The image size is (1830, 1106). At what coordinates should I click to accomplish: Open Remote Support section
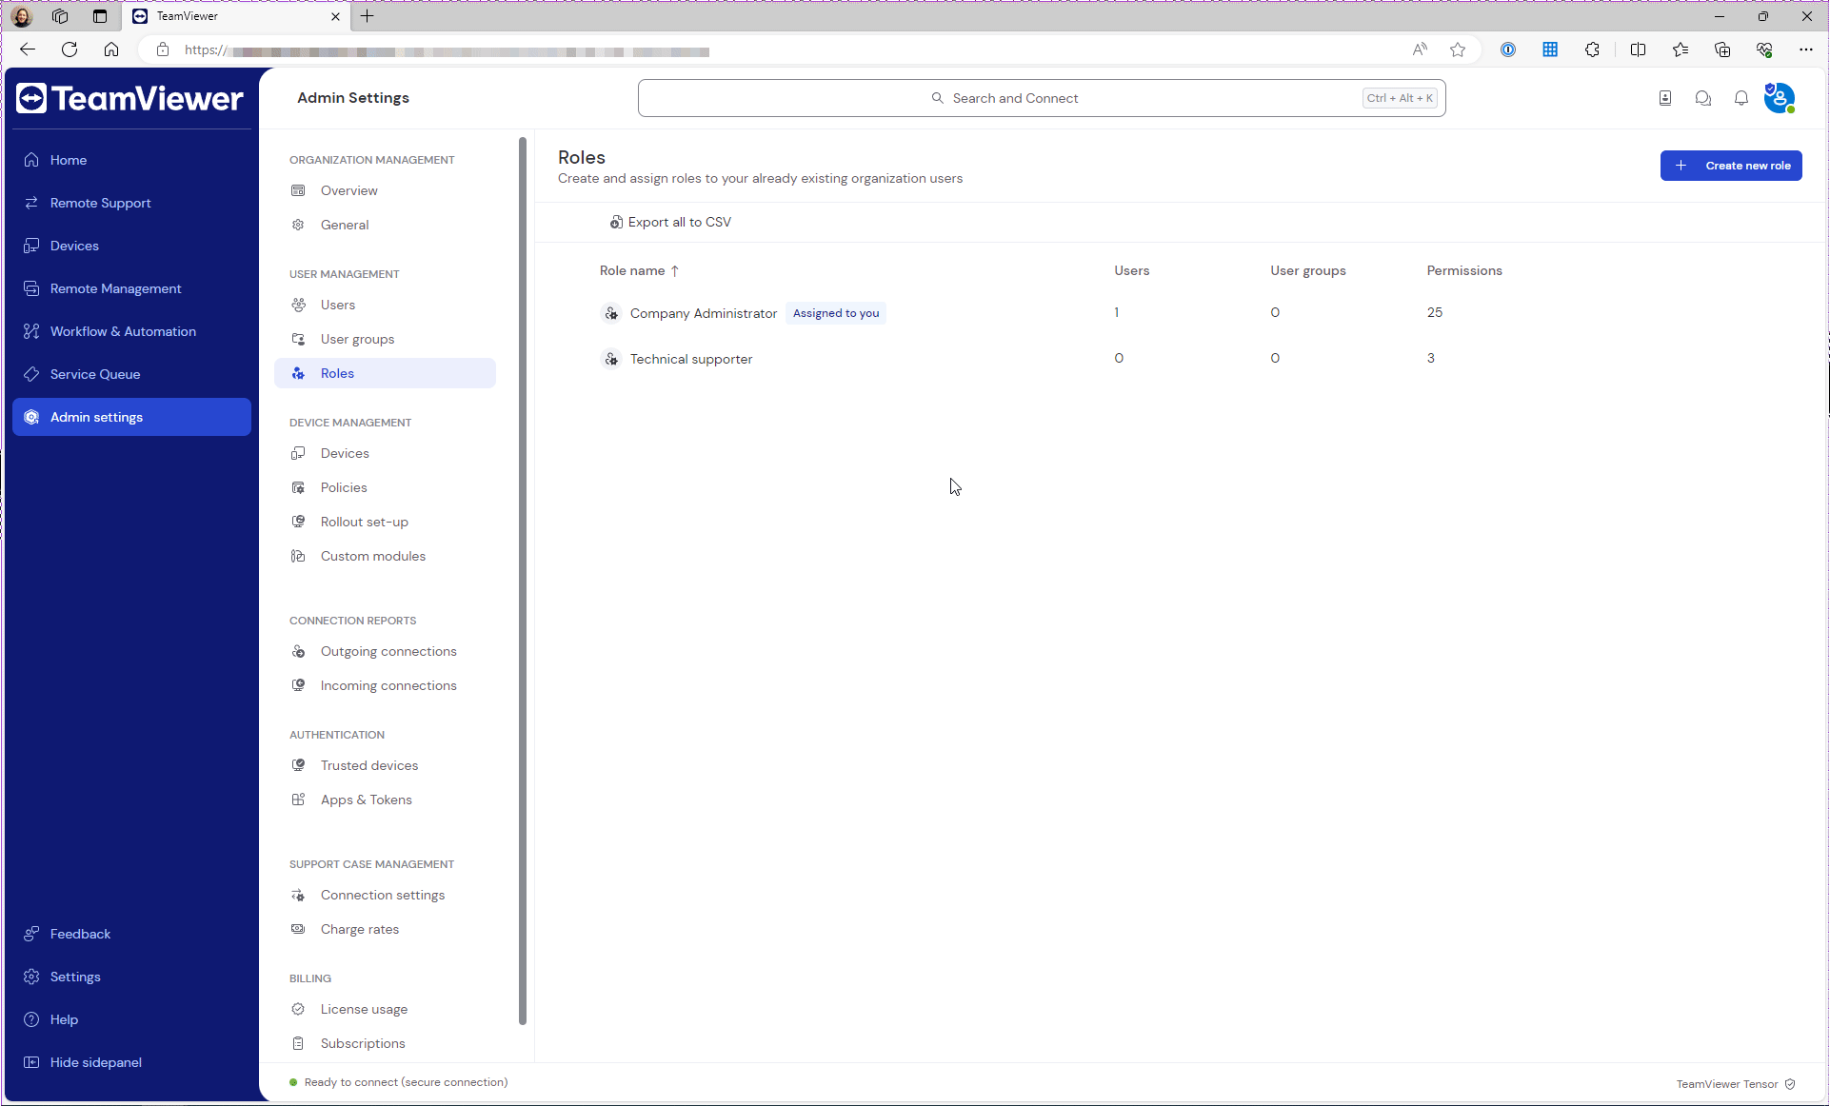point(101,203)
